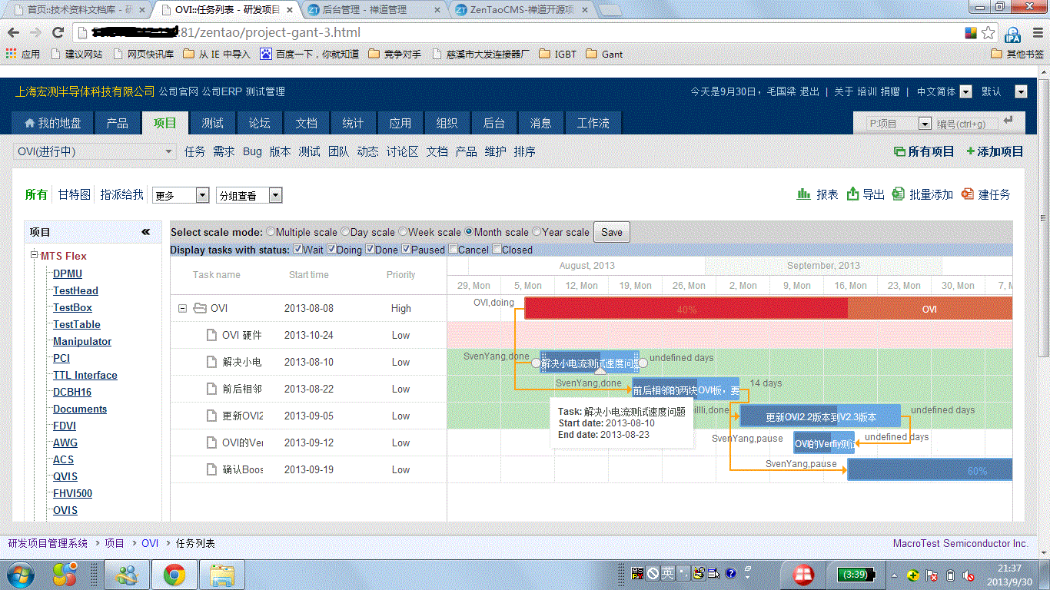The image size is (1050, 590).
Task: Open the file explorer taskbar icon
Action: click(223, 574)
